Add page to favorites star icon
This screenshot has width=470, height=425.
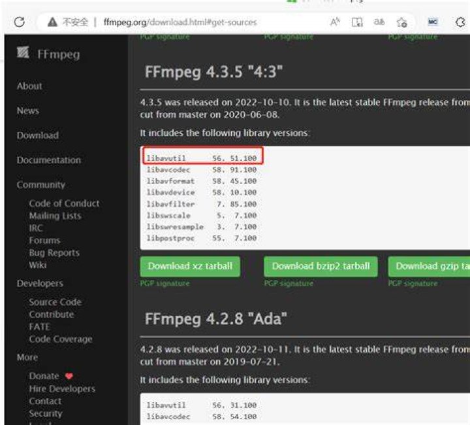pyautogui.click(x=401, y=22)
